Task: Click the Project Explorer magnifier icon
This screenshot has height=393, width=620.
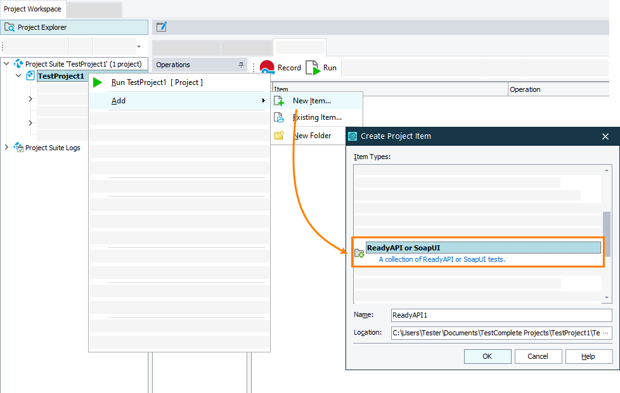Action: click(10, 27)
